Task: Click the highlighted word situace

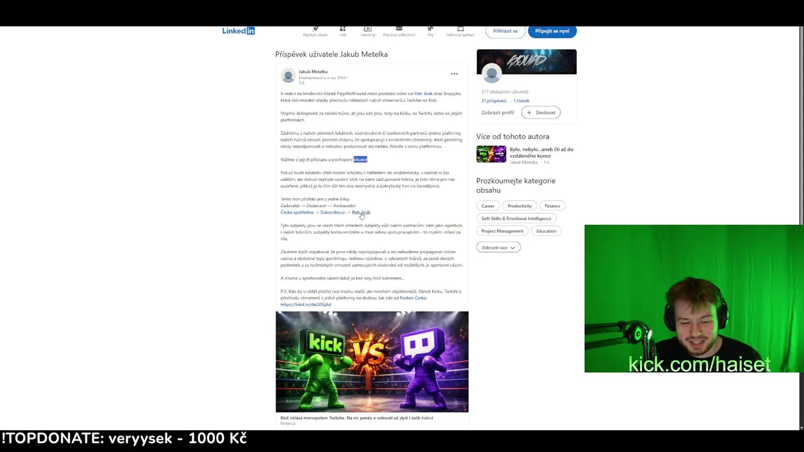Action: coord(361,159)
